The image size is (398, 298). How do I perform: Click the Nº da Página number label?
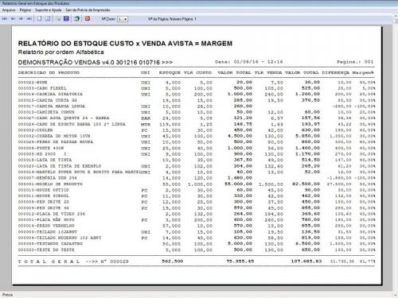(172, 19)
